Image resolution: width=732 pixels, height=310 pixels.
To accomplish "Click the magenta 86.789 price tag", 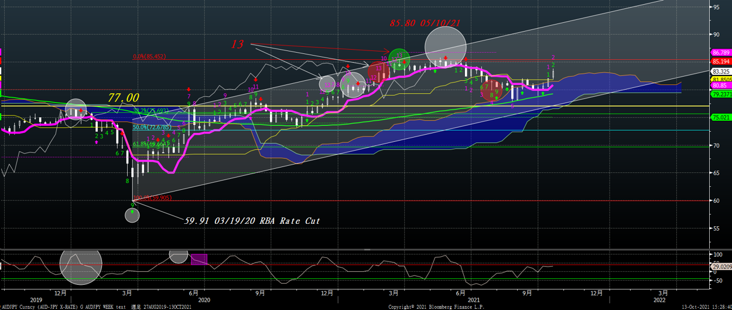I will point(720,53).
